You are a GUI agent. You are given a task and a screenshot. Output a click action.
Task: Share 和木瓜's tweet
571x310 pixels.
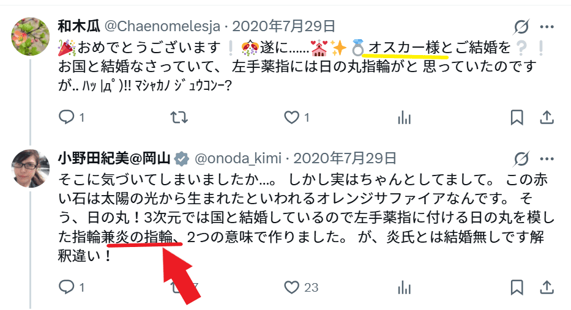(547, 117)
